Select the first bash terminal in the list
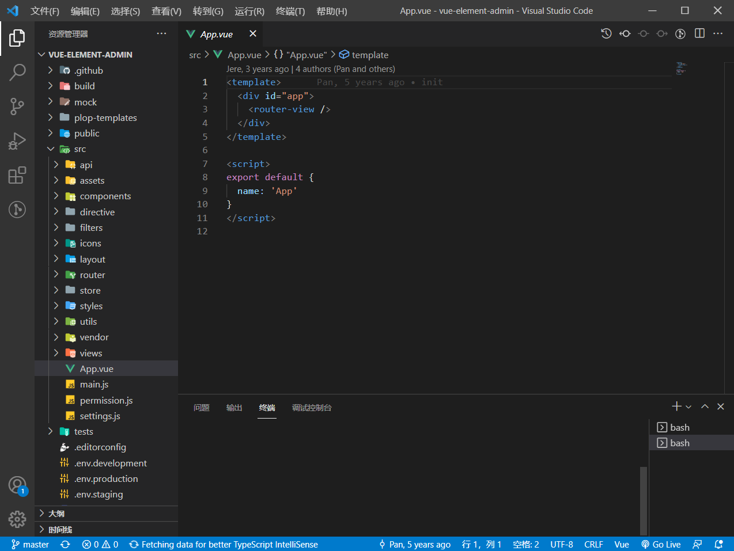The height and width of the screenshot is (551, 734). click(x=691, y=427)
